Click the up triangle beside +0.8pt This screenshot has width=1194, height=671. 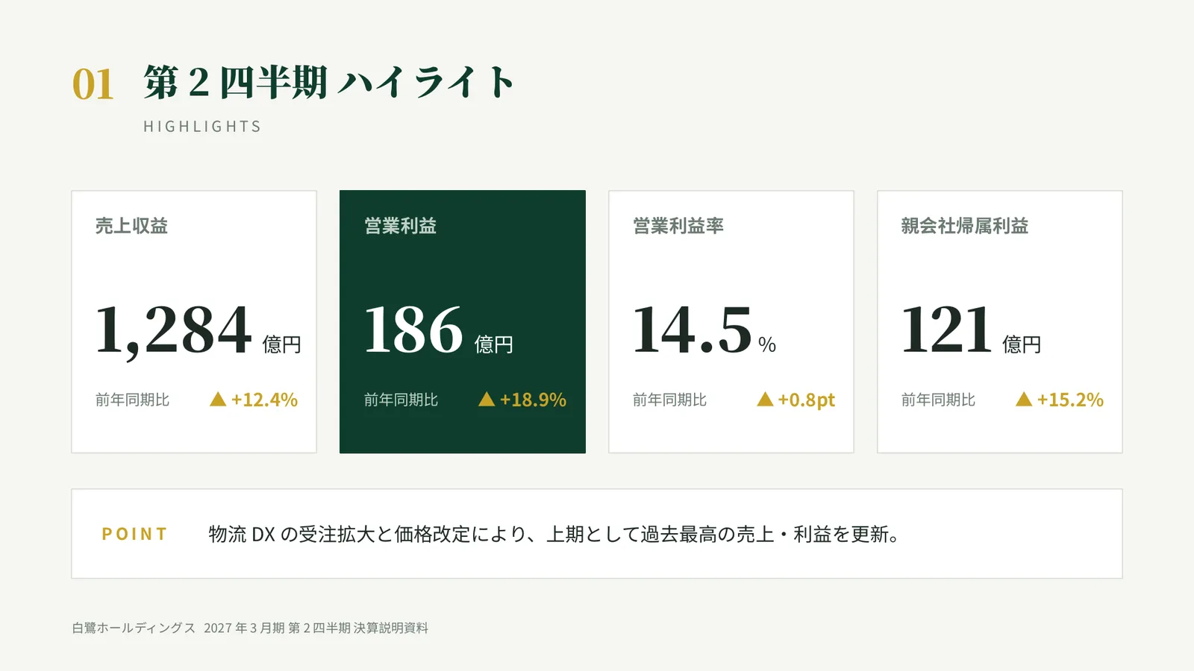coord(765,400)
